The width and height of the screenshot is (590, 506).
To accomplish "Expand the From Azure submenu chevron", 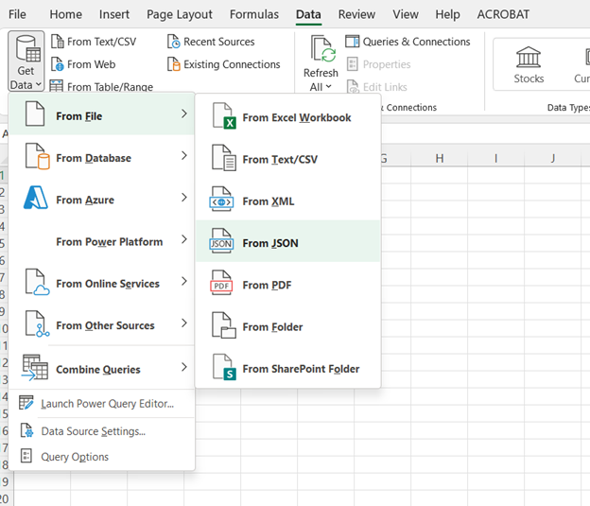I will coord(183,198).
